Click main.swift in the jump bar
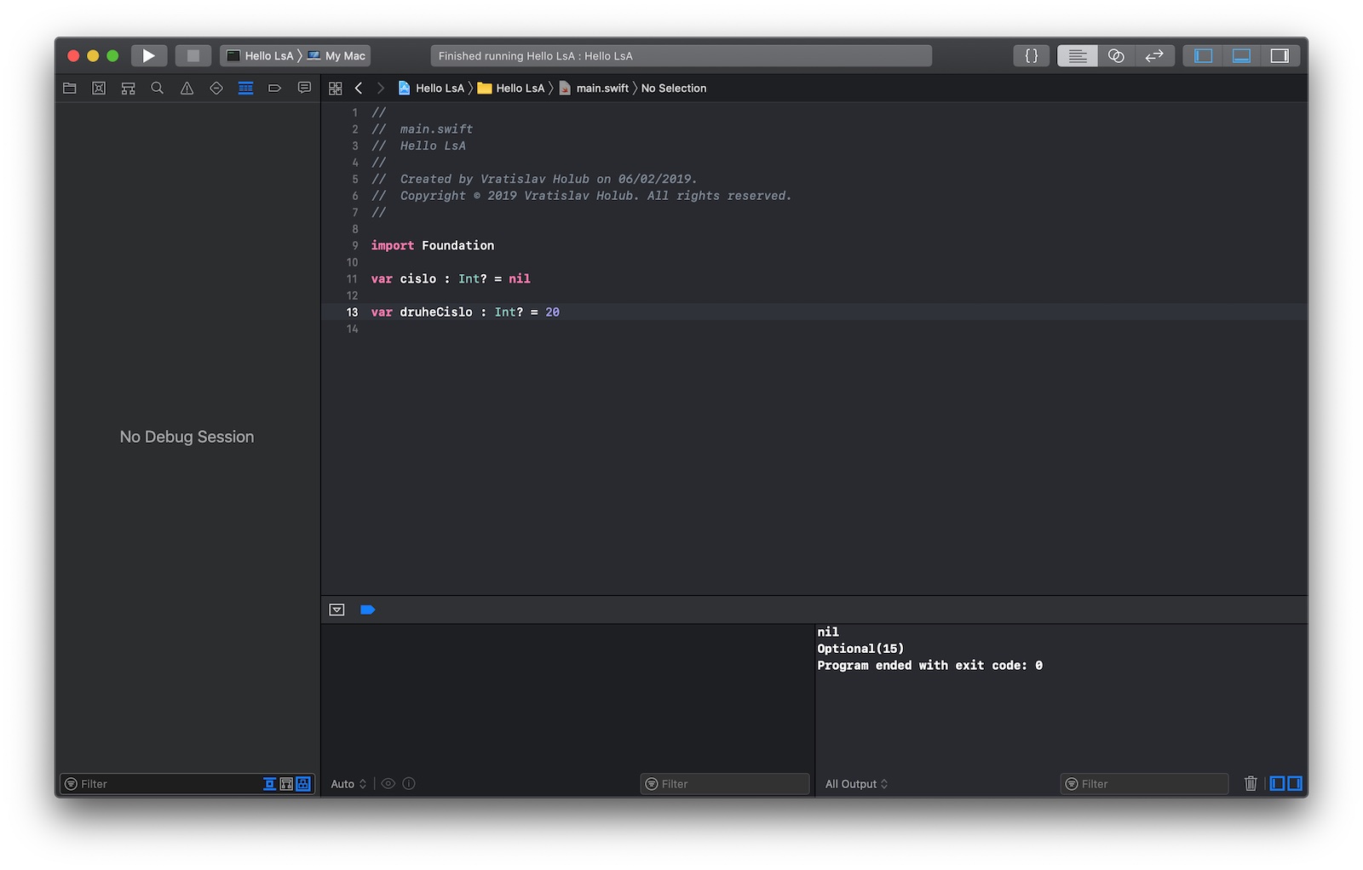Image resolution: width=1363 pixels, height=870 pixels. pos(594,89)
